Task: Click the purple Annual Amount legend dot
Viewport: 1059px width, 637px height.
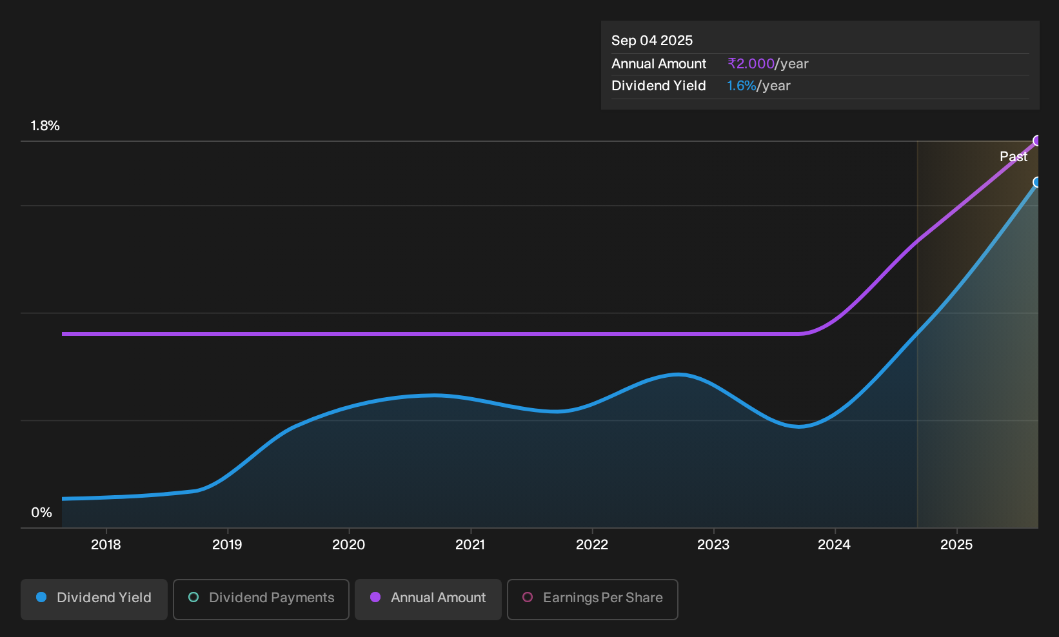Action: 375,598
